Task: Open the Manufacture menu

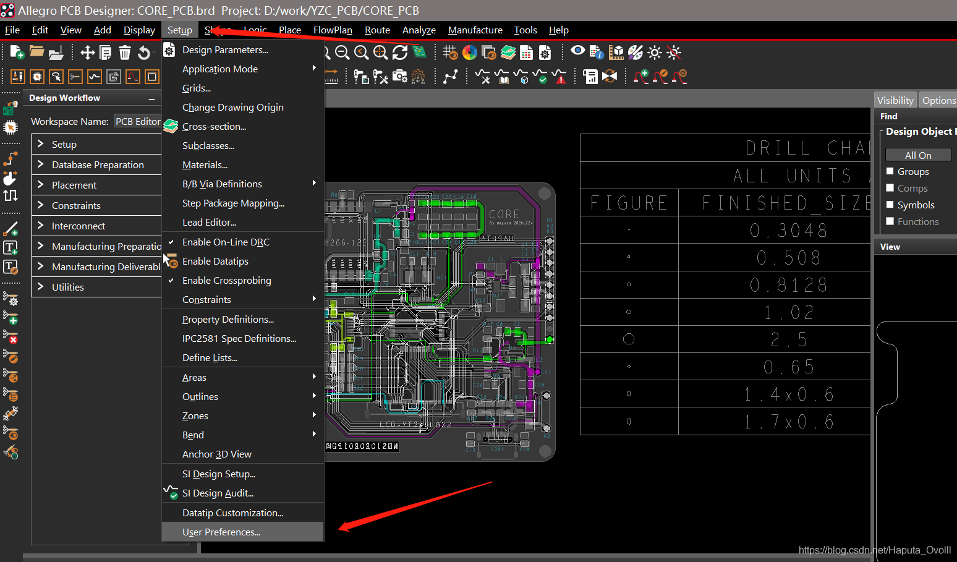Action: point(475,30)
